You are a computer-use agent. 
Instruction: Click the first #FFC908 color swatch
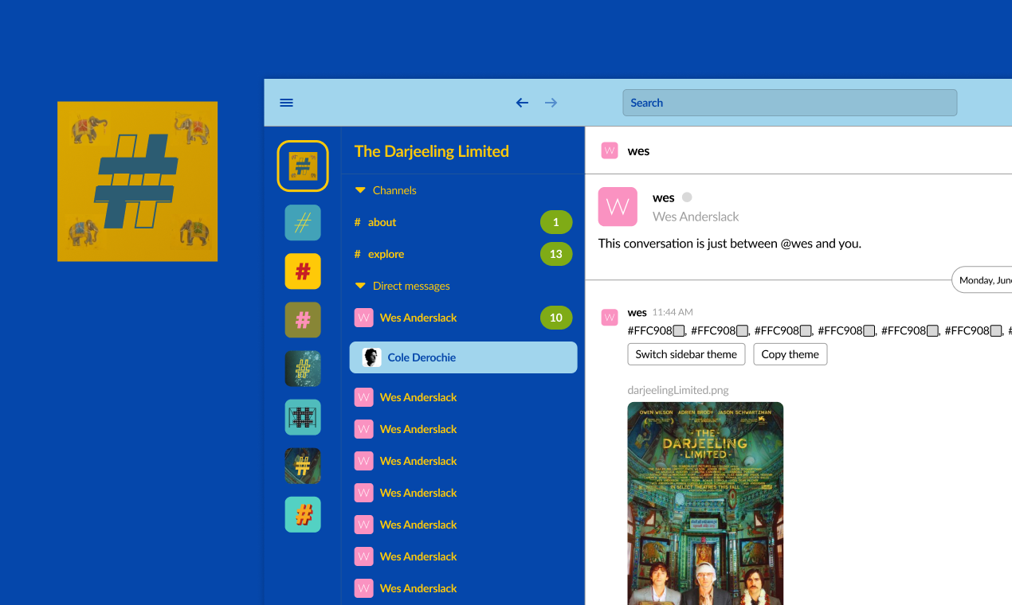pos(679,330)
